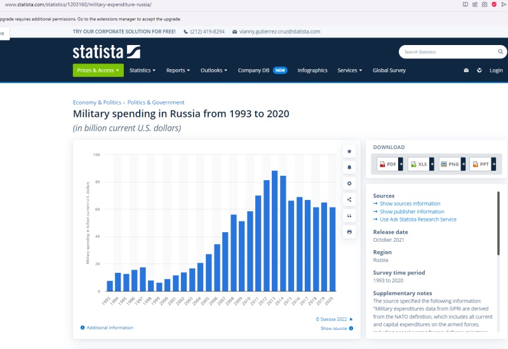508x349 pixels.
Task: Click the share icon beside chart
Action: click(349, 200)
